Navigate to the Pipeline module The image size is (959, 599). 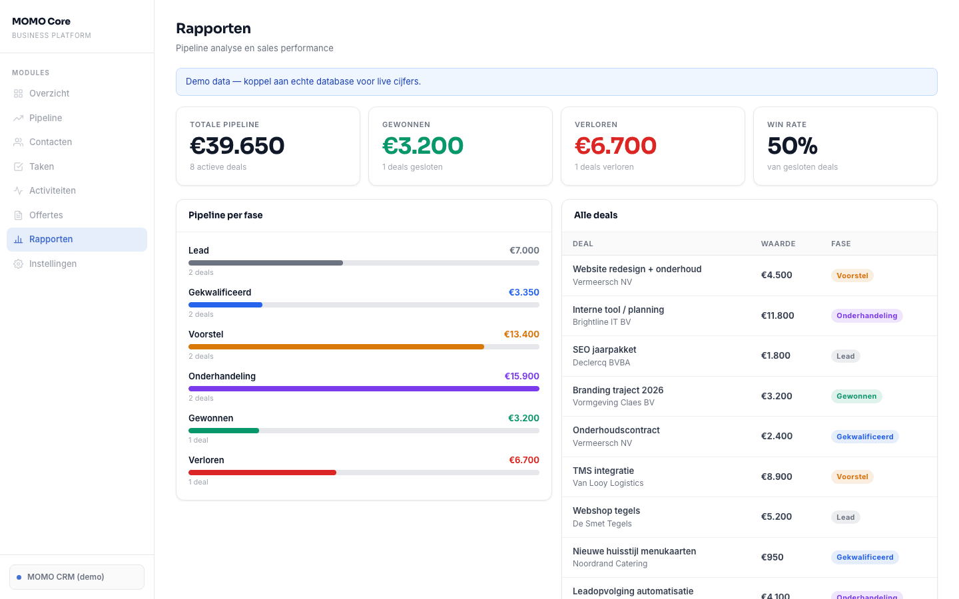point(46,118)
